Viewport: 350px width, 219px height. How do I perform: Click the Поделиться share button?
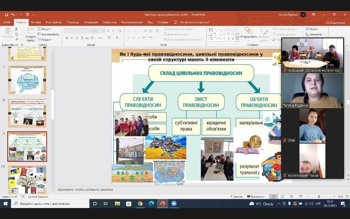point(335,22)
